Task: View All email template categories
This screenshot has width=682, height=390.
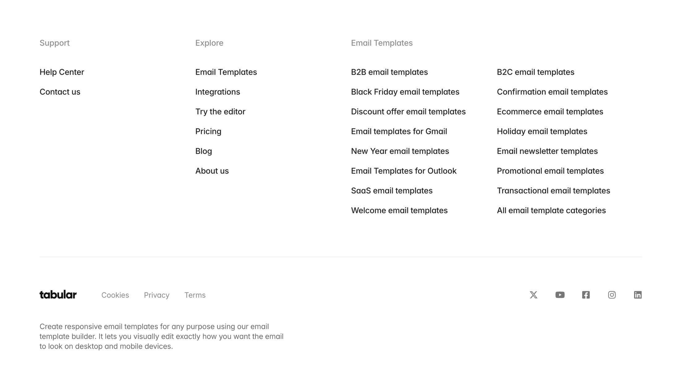Action: coord(551,210)
